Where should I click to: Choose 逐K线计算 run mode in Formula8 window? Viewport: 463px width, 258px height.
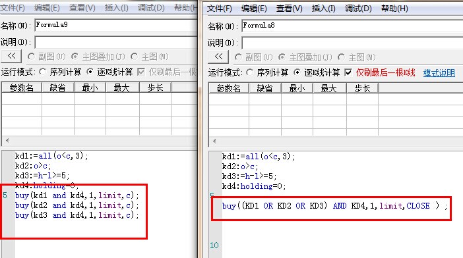coord(297,72)
